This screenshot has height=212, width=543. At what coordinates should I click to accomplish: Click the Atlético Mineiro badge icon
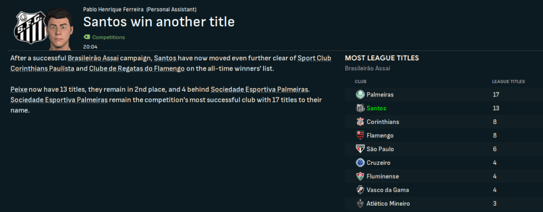[x=360, y=204]
